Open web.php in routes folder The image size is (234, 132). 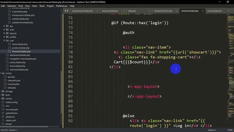point(12,88)
